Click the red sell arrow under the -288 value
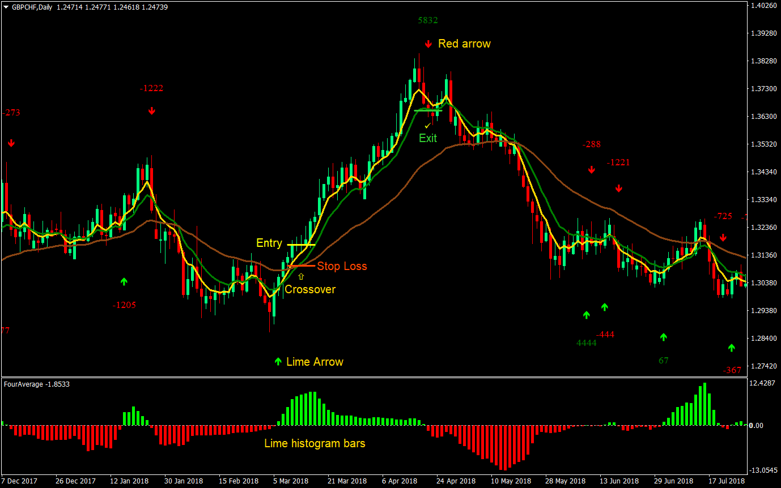This screenshot has width=781, height=488. (x=591, y=169)
